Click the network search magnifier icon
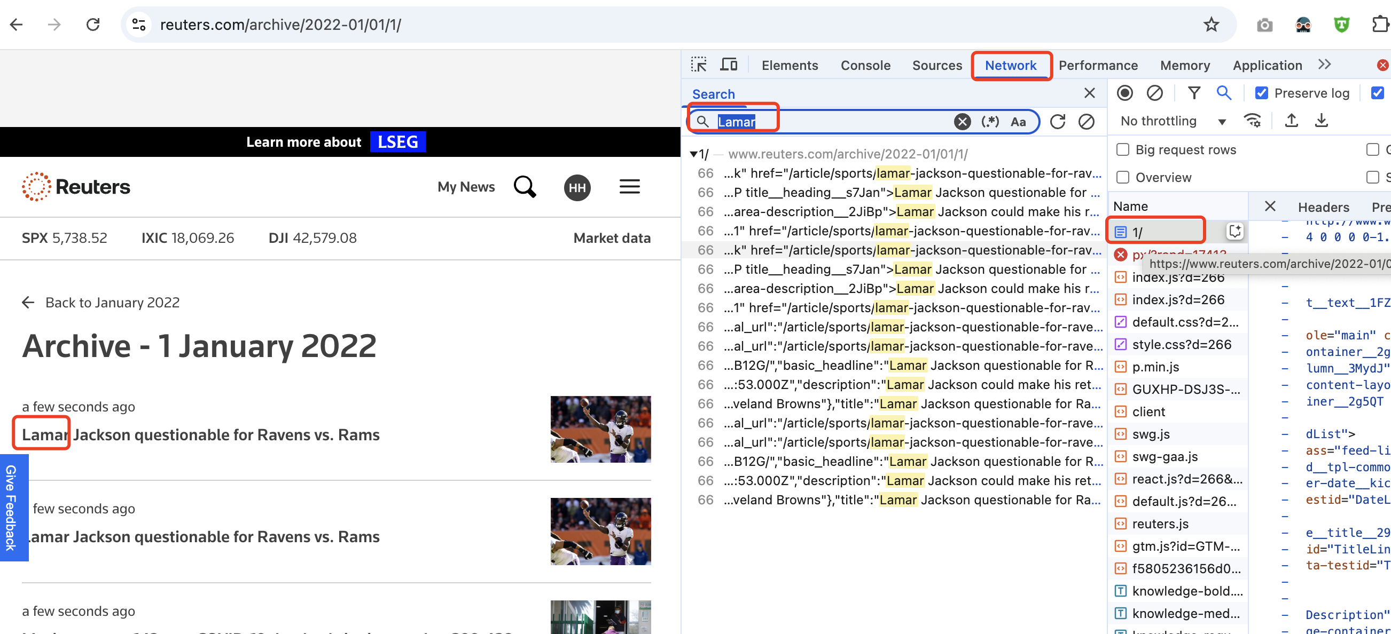This screenshot has height=634, width=1391. pyautogui.click(x=1224, y=93)
